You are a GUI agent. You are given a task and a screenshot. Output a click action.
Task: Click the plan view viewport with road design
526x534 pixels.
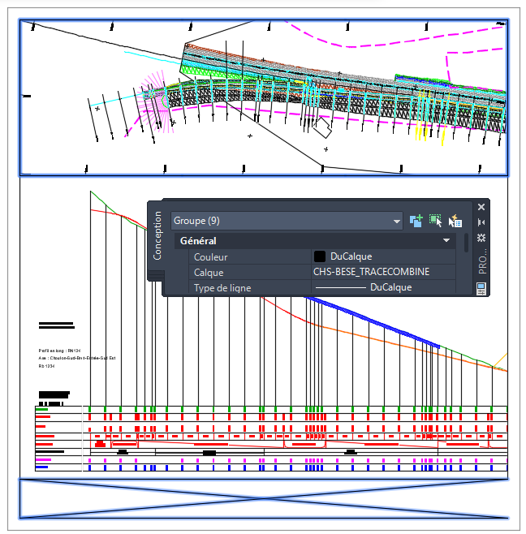tap(263, 97)
